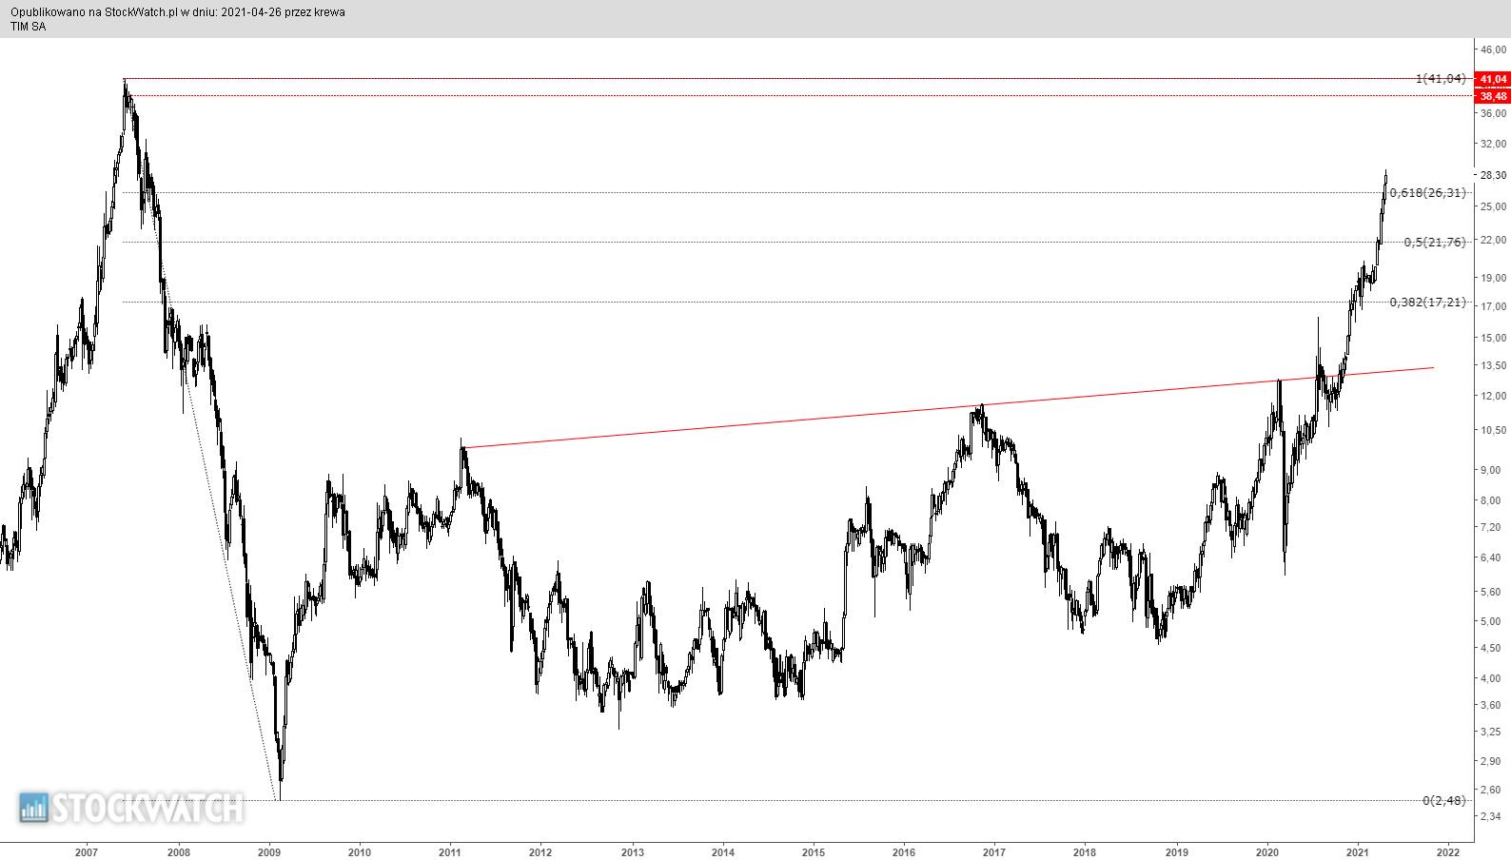
Task: Click the 13,50 price axis value
Action: pos(1494,365)
